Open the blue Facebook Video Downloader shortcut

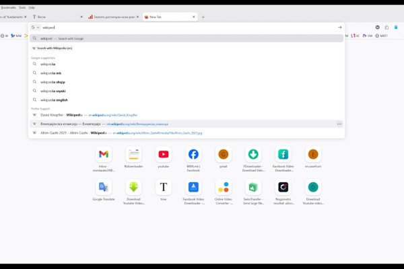click(x=193, y=187)
